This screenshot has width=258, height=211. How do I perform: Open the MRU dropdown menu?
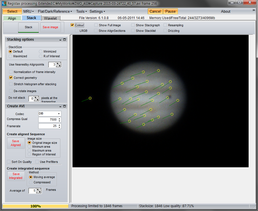click(x=28, y=11)
